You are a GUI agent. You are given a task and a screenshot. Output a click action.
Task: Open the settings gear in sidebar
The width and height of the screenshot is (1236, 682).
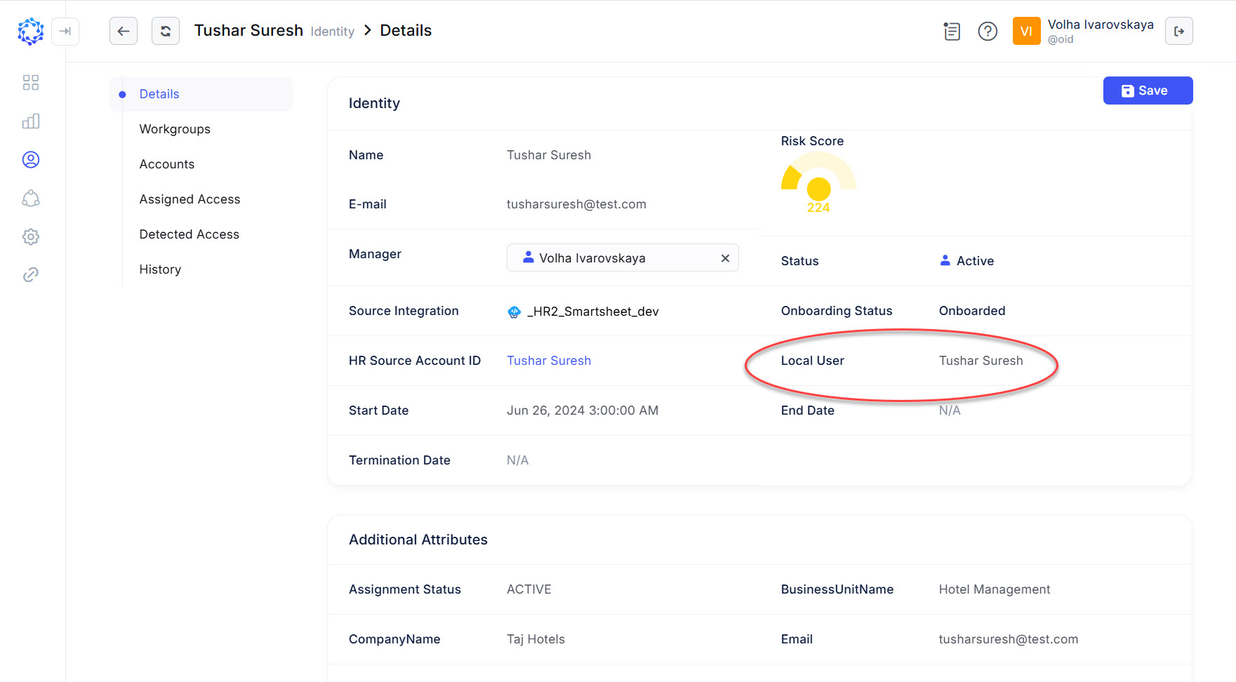(x=30, y=236)
